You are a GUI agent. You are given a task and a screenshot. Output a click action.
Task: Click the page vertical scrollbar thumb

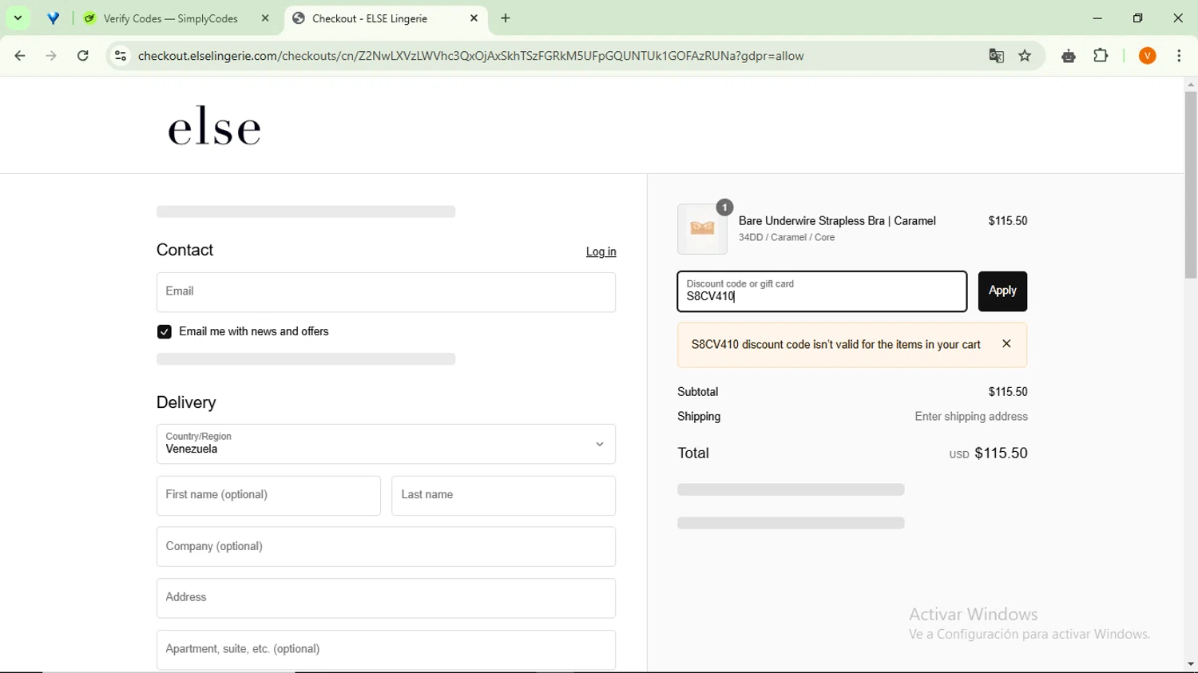pyautogui.click(x=1191, y=185)
